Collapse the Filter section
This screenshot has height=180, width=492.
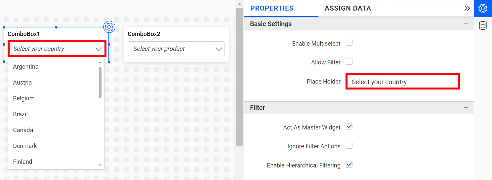[x=466, y=108]
